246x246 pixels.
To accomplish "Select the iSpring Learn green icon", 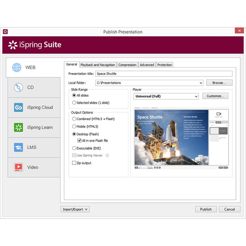I will pos(18,127).
